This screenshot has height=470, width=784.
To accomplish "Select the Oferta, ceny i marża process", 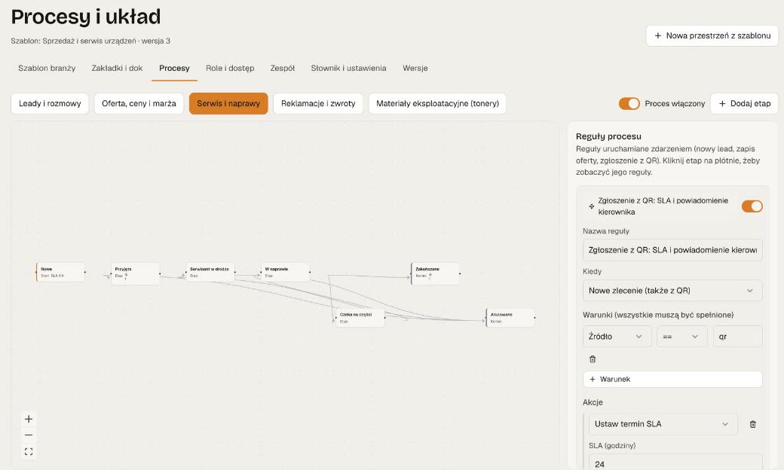I will (139, 103).
